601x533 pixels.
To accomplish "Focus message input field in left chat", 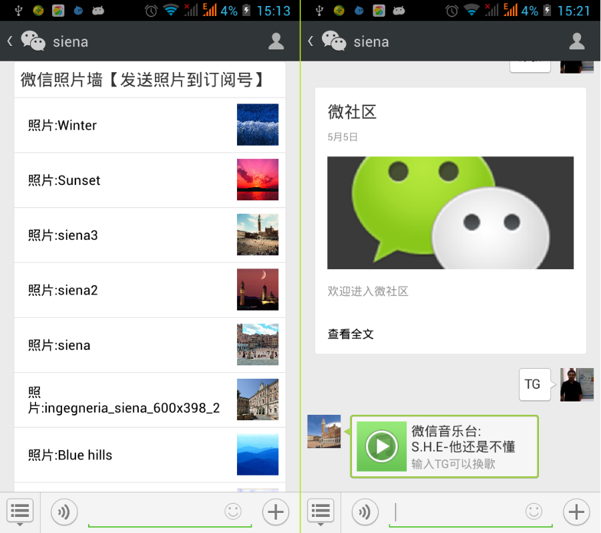I will (170, 513).
